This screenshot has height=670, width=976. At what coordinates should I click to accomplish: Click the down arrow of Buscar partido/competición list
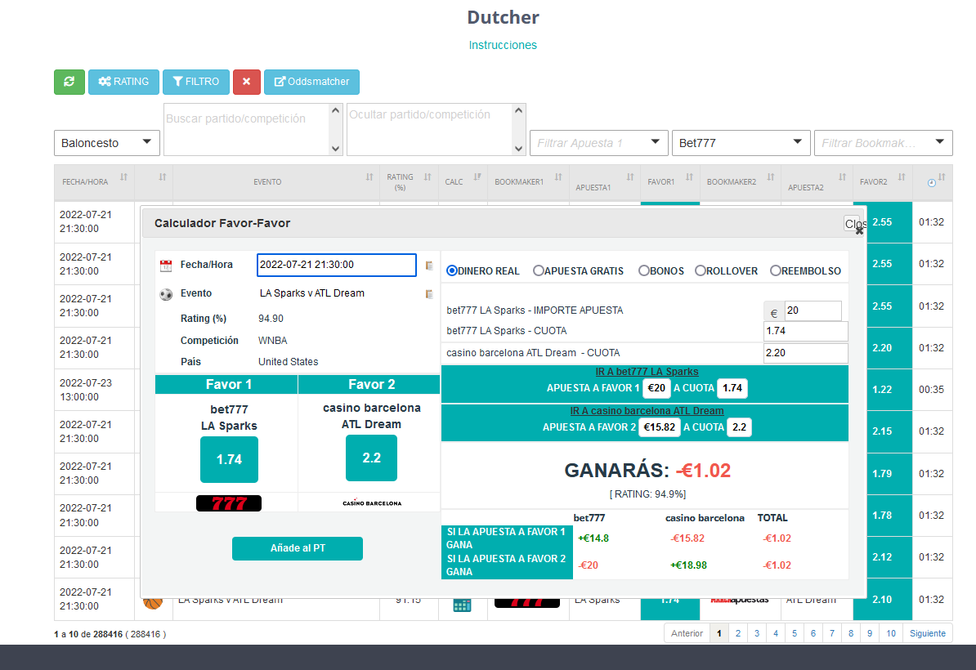tap(335, 149)
